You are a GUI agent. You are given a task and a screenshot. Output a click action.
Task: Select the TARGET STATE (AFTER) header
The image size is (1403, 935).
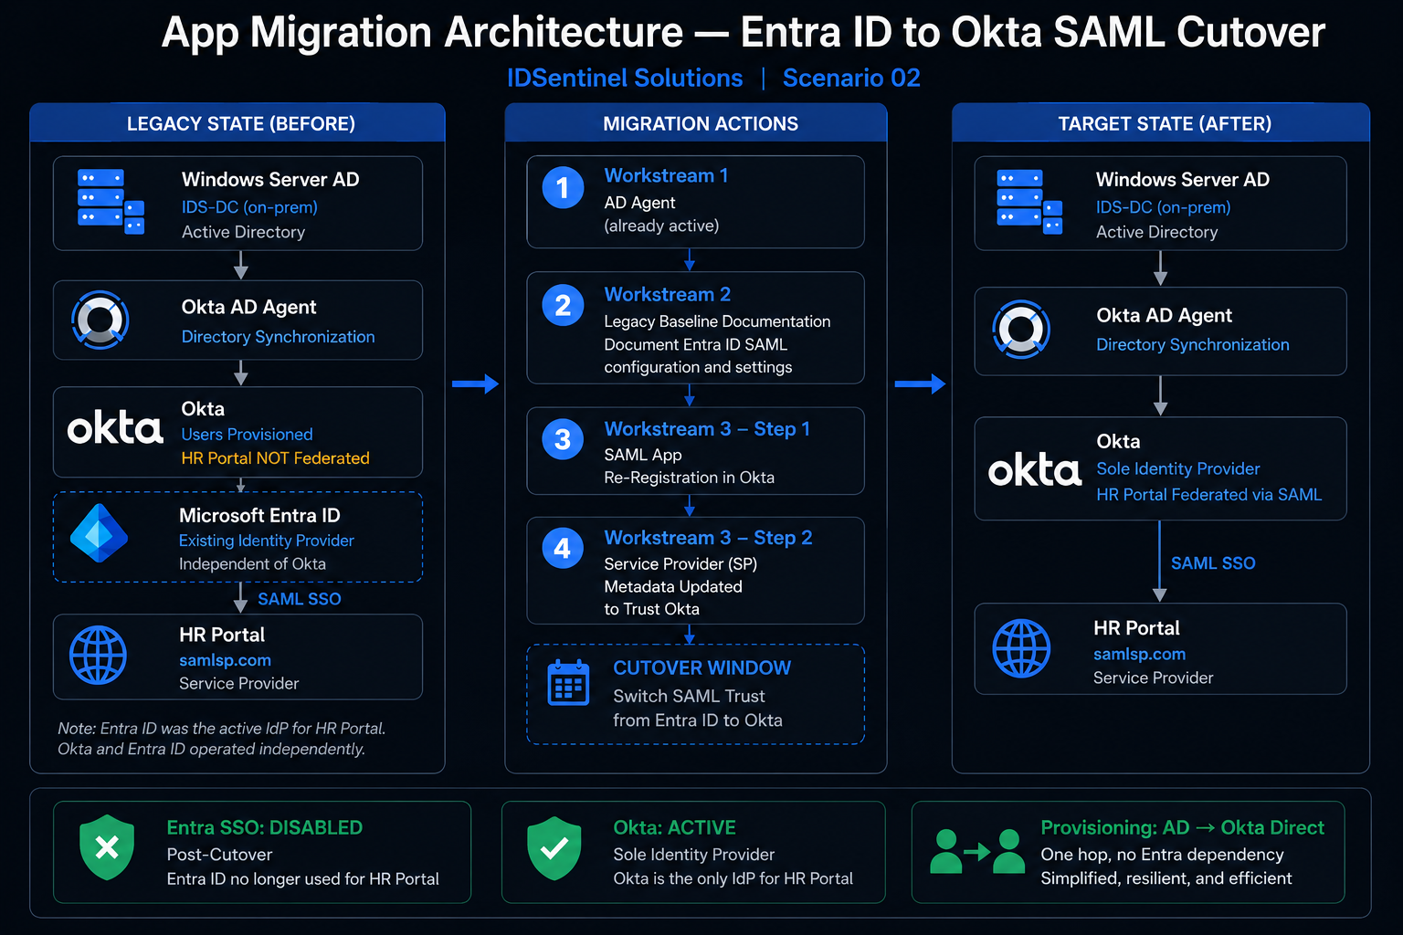pos(1165,123)
